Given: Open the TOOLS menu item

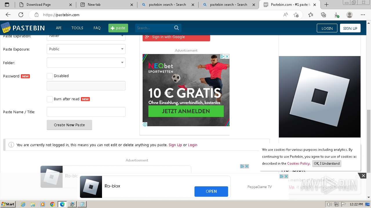Looking at the screenshot, I should [x=77, y=28].
